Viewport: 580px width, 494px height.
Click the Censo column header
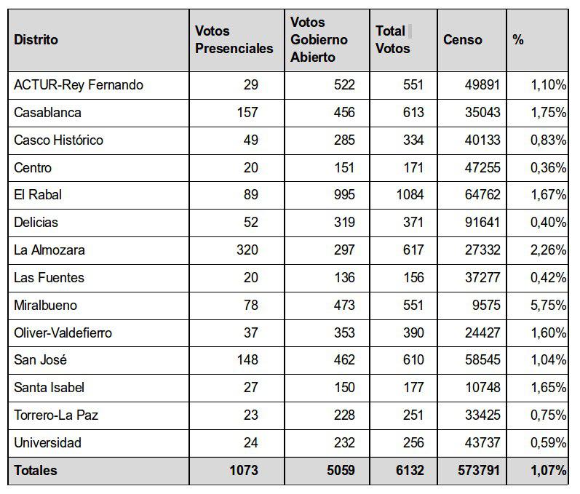point(463,39)
